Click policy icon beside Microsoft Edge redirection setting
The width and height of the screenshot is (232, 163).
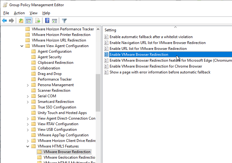pyautogui.click(x=106, y=60)
